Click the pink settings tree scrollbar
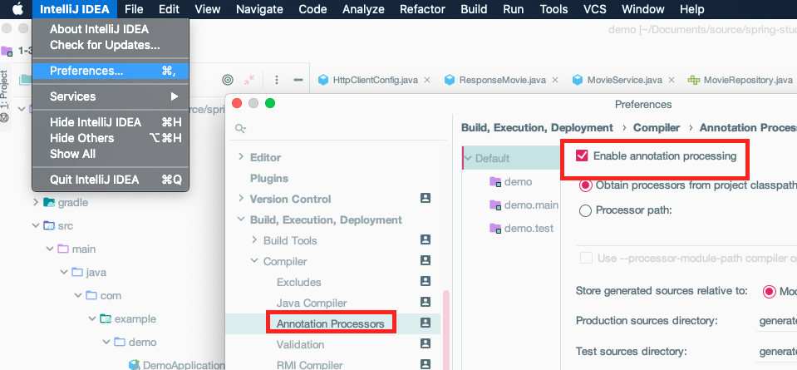This screenshot has width=797, height=370. pos(446,329)
